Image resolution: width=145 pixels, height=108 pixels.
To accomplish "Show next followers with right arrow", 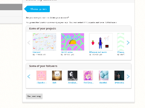I will point(128,76).
